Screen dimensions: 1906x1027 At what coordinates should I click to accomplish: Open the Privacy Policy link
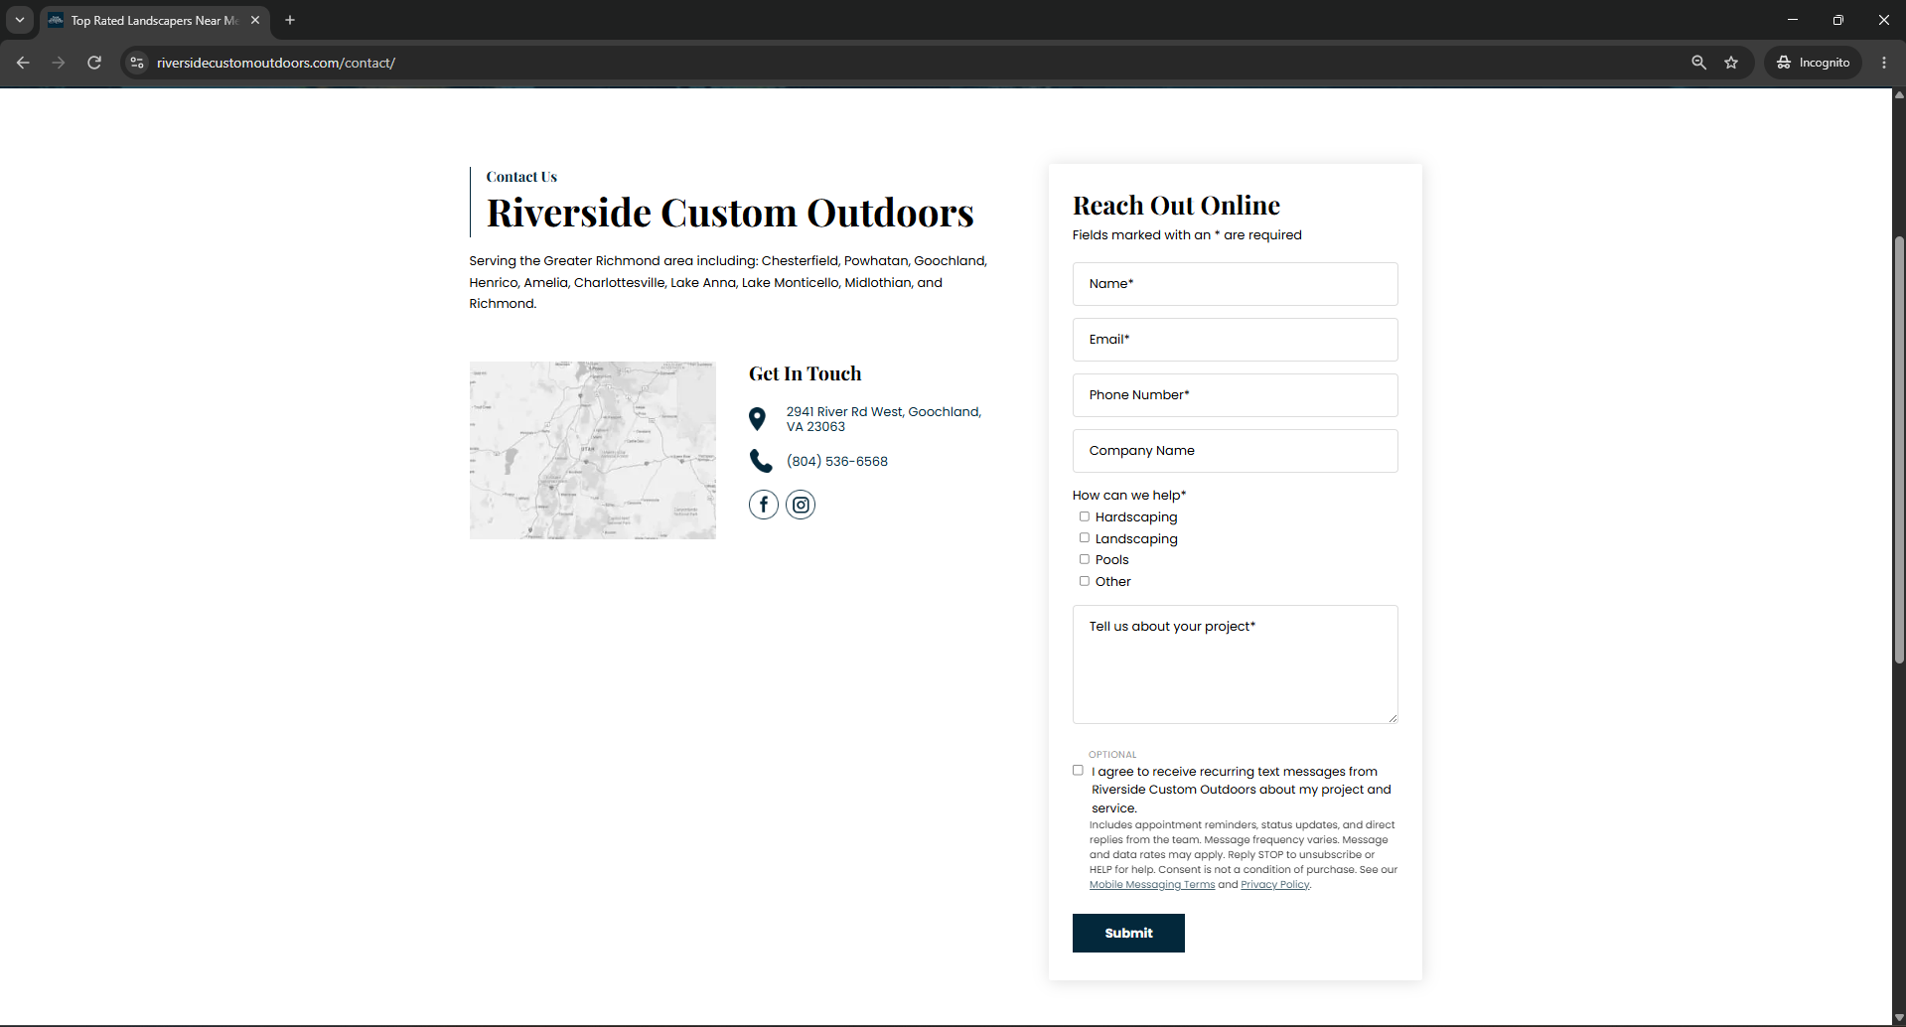1275,885
